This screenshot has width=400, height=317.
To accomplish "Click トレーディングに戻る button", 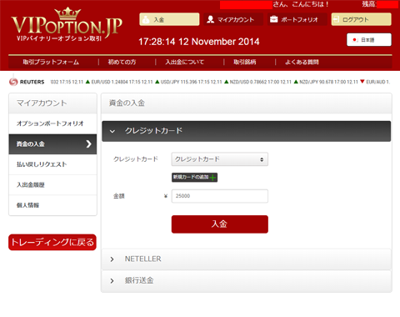I will (x=52, y=242).
